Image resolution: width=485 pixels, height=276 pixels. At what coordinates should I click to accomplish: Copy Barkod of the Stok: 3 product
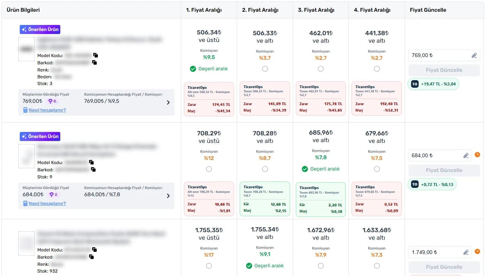click(94, 62)
